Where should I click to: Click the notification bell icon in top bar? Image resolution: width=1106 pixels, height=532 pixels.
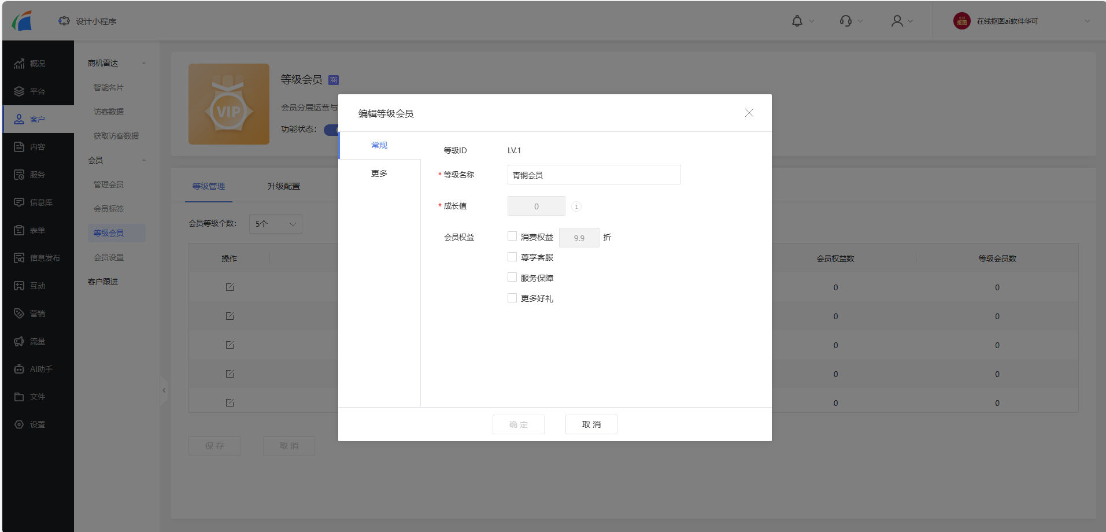[797, 21]
